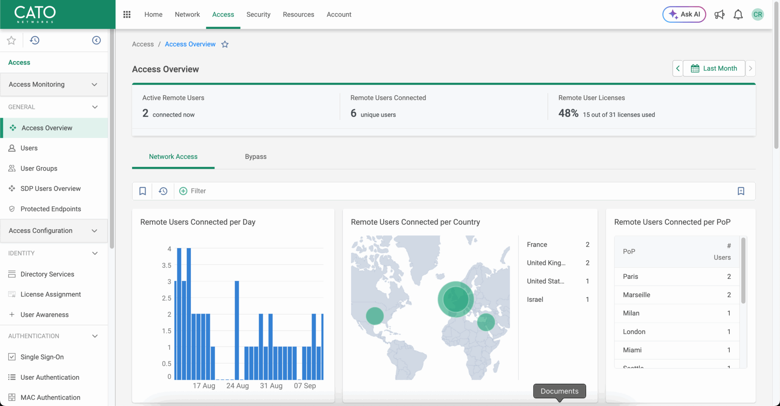Open the apps grid launcher icon
The width and height of the screenshot is (780, 406).
point(127,14)
